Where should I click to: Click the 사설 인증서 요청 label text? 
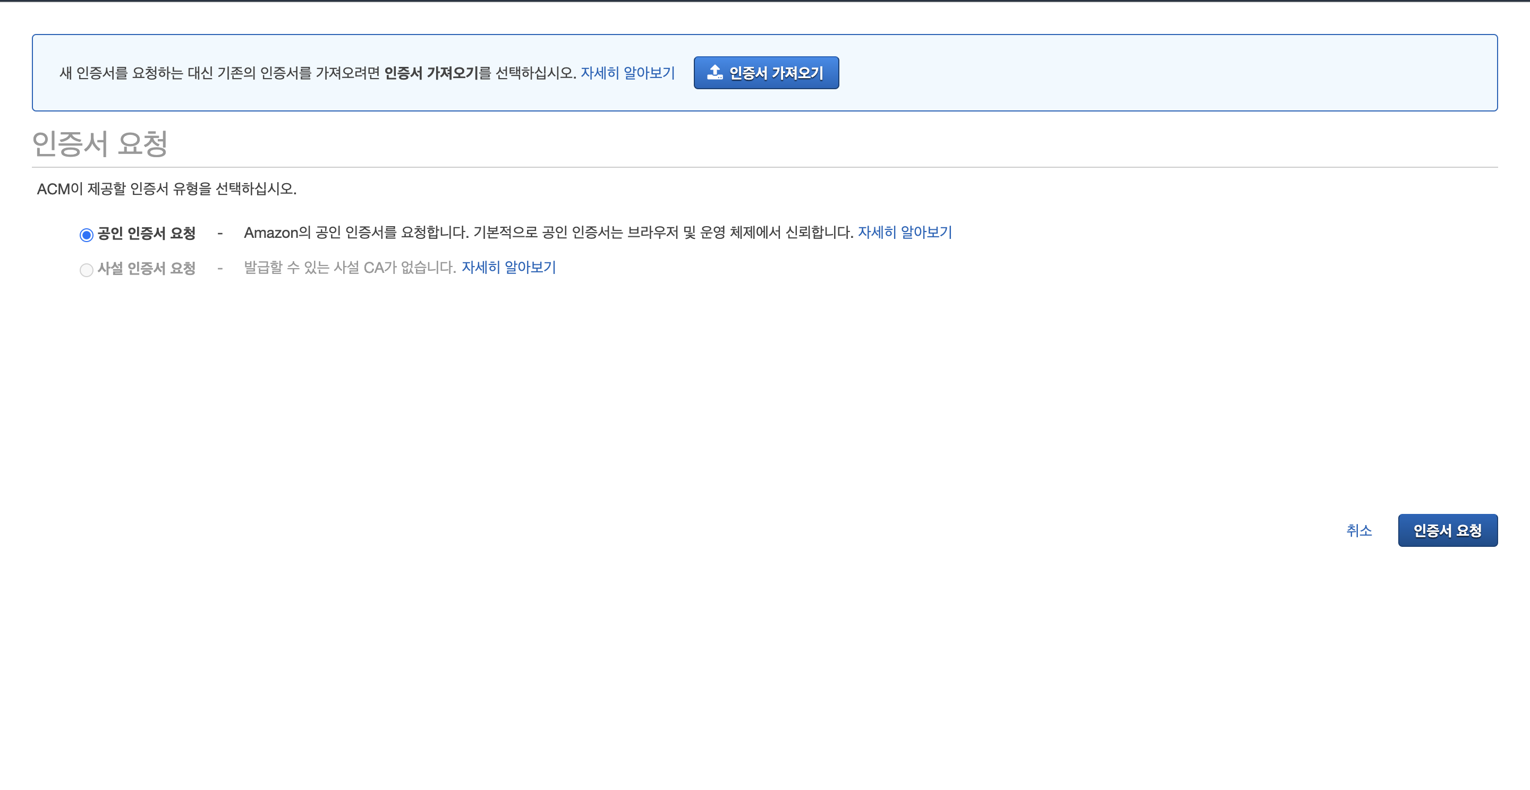tap(146, 268)
